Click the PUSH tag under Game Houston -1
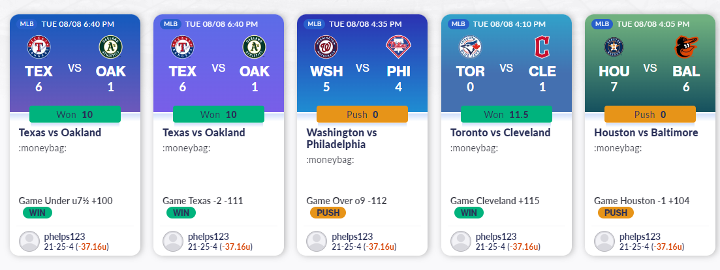Image resolution: width=720 pixels, height=270 pixels. [614, 213]
